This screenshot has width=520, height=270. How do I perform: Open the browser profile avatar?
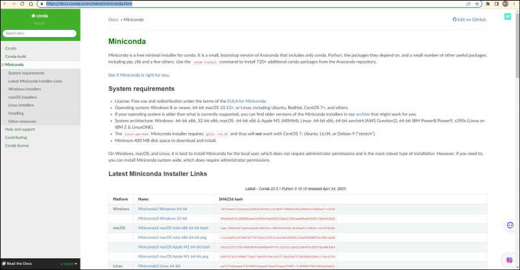coord(505,4)
